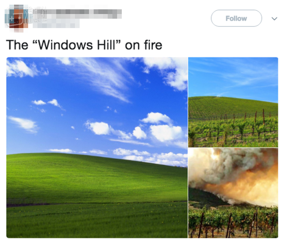The width and height of the screenshot is (281, 241).
Task: Select the bottom-right image in the photo grid
Action: point(233,193)
